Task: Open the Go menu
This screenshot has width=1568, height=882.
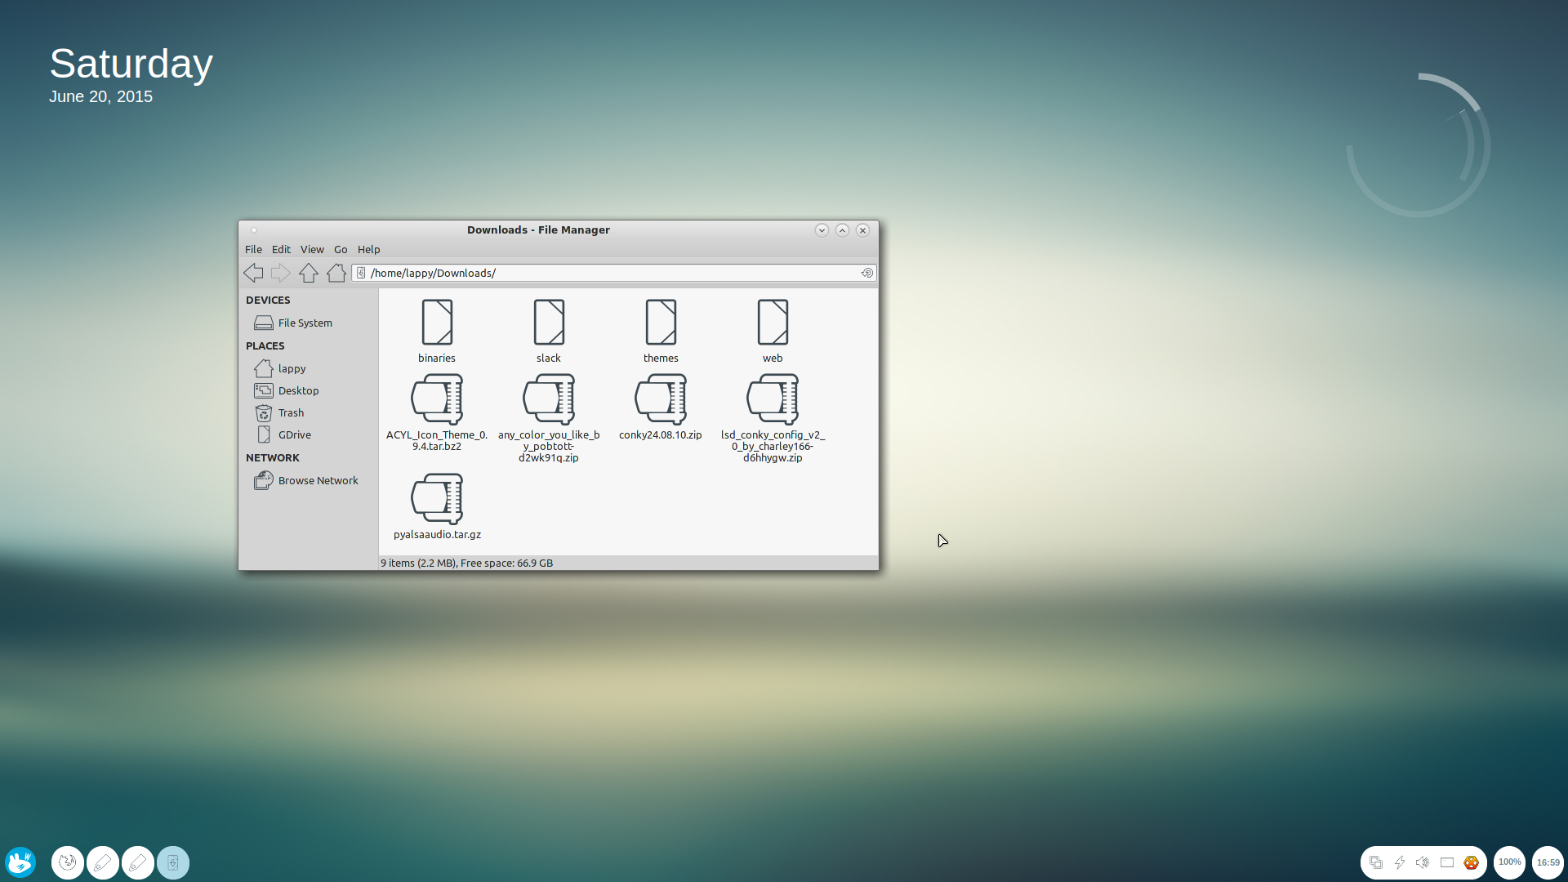Action: pyautogui.click(x=341, y=249)
